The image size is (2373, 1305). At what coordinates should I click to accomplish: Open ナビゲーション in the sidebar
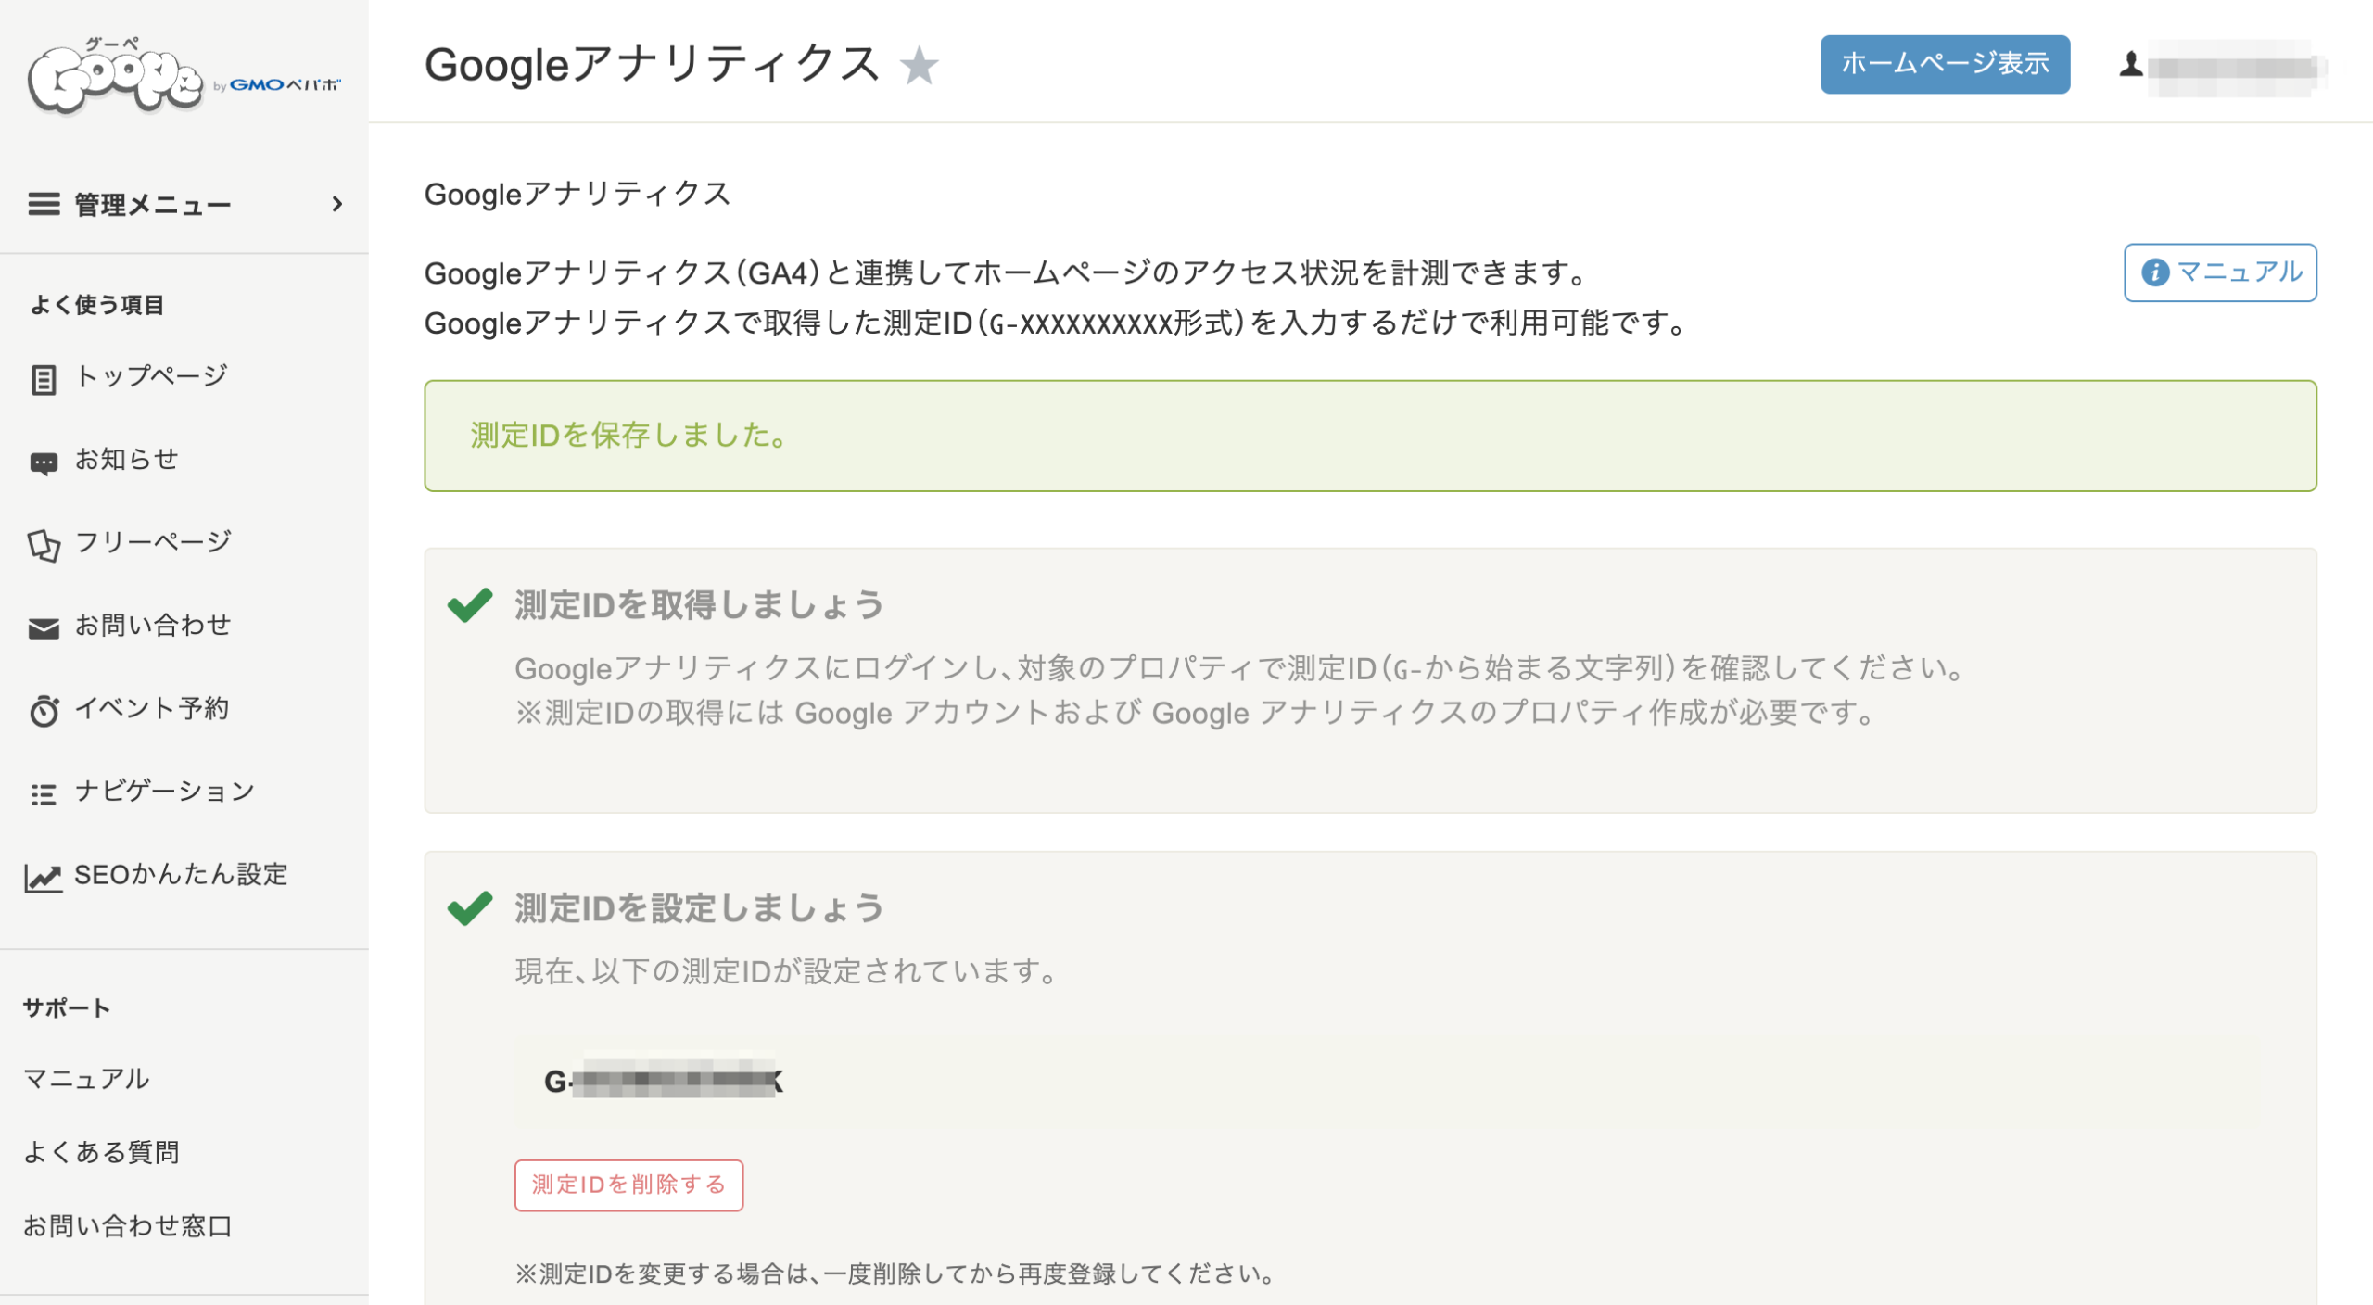point(165,792)
